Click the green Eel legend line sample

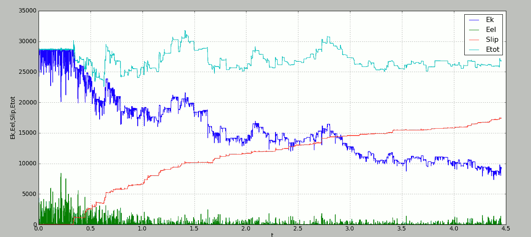[x=474, y=30]
